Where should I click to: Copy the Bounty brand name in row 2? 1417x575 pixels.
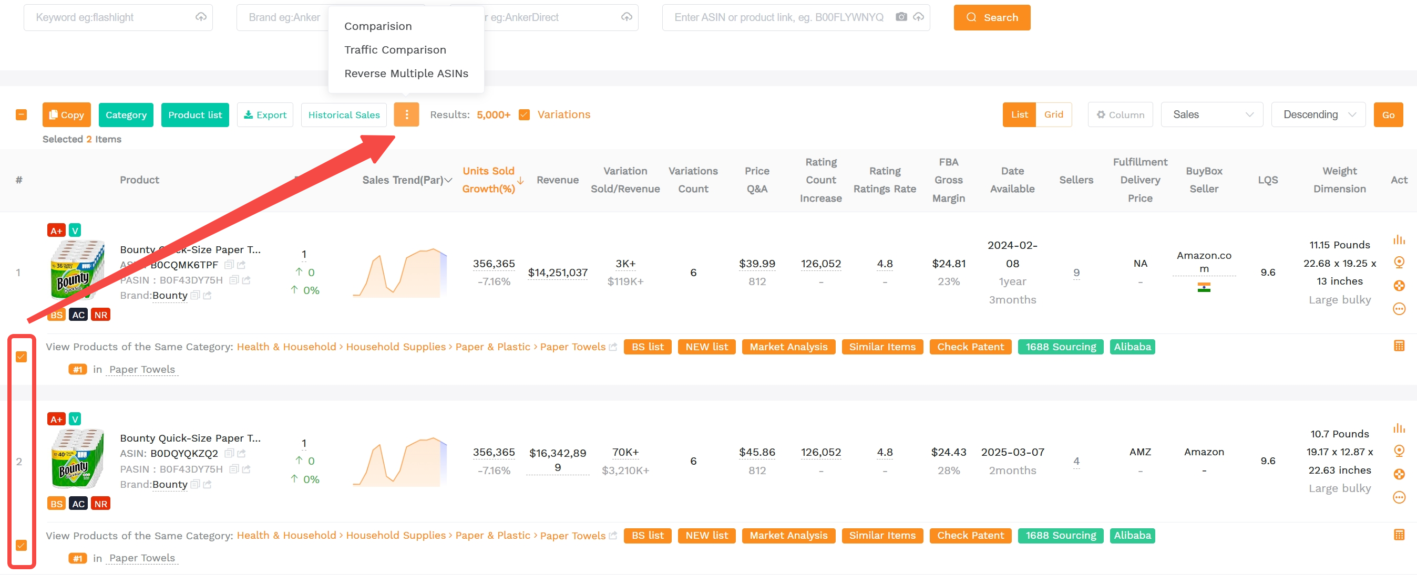point(194,484)
